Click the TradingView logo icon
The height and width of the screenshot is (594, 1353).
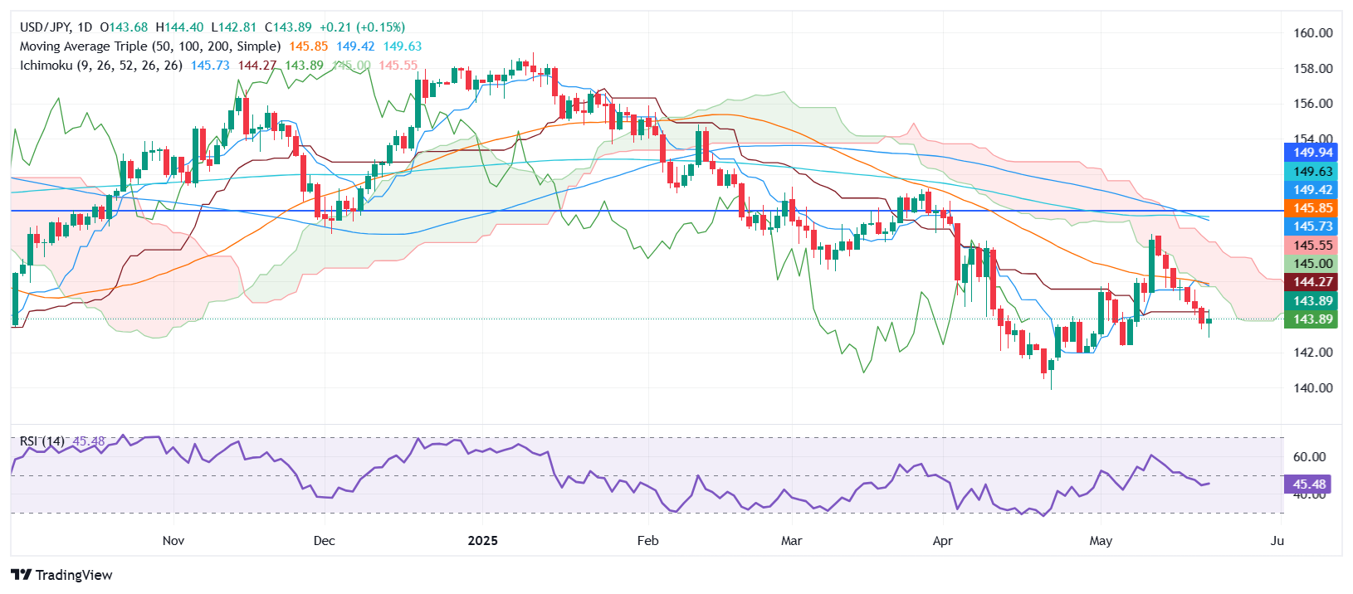[x=22, y=575]
